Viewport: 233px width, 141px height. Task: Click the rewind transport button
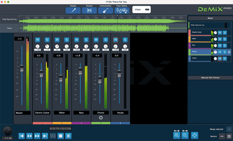(x=29, y=136)
